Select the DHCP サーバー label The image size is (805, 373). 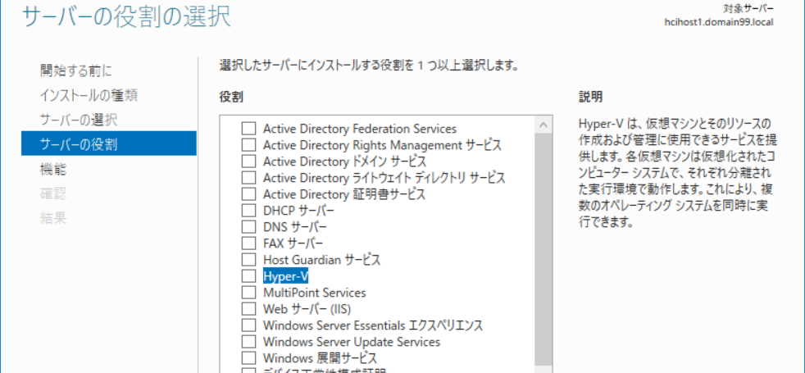pyautogui.click(x=298, y=211)
